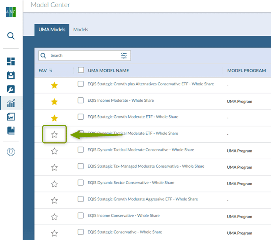Switch to the Models tab
The image size is (271, 240).
tap(81, 30)
